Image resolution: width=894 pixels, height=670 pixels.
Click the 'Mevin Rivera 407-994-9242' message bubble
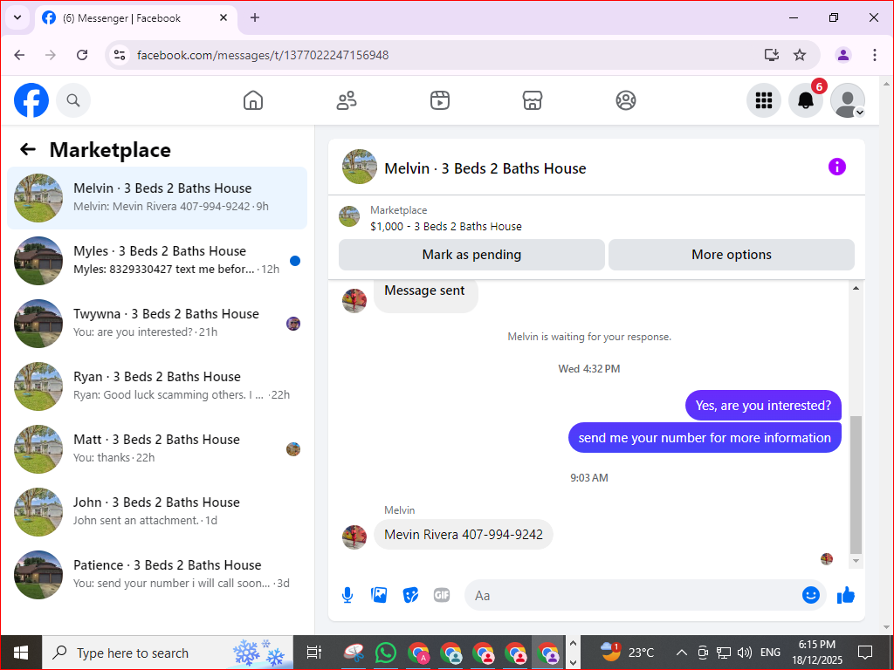[x=464, y=535]
